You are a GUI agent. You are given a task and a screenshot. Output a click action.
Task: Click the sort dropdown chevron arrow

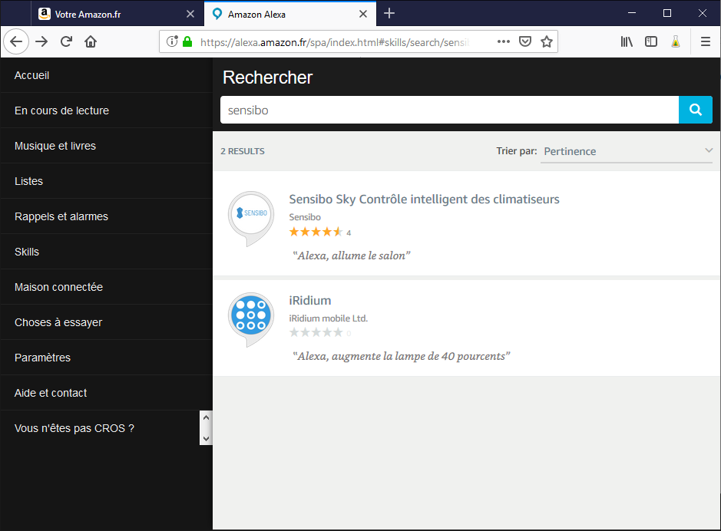click(709, 150)
